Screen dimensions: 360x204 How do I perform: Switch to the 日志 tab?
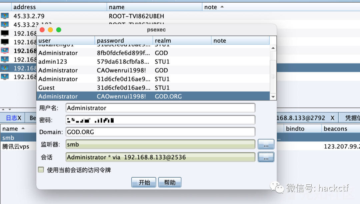click(x=11, y=118)
